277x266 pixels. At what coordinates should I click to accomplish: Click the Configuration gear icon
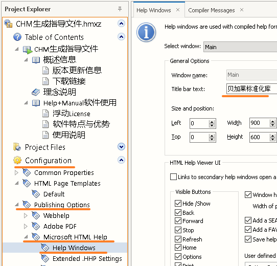(17, 160)
